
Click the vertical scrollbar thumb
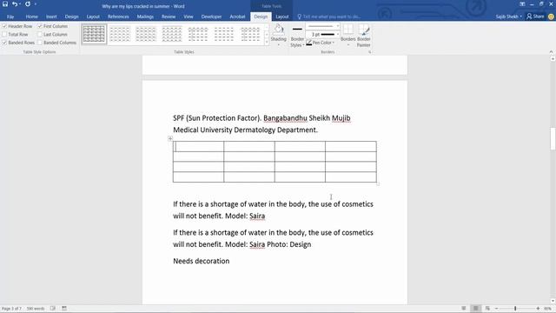(553, 138)
